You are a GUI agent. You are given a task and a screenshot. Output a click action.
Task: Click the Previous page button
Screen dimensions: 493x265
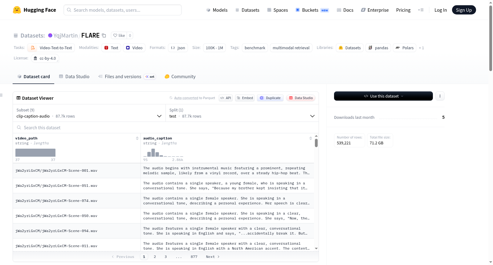pos(123,257)
